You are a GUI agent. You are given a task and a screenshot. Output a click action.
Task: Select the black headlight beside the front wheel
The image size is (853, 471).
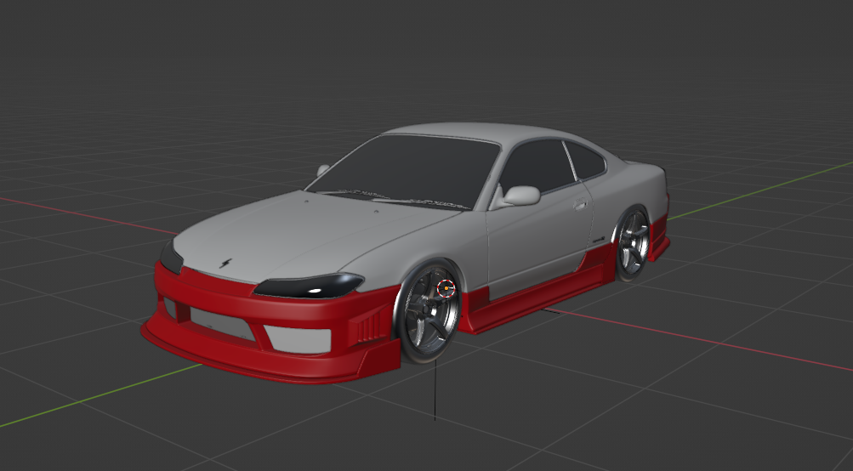coord(309,285)
